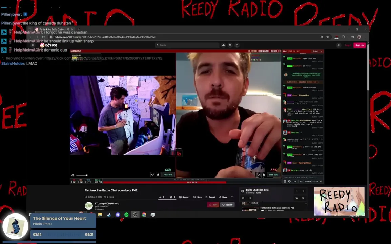This screenshot has height=244, width=391.
Task: Open the Odysee sidebar menu icon
Action: [33, 45]
